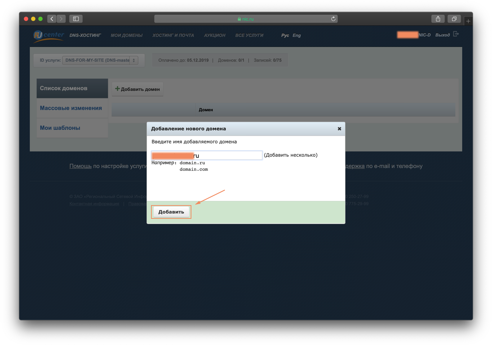Screen dimensions: 492x345
Task: Click the Выход logout link
Action: point(442,35)
